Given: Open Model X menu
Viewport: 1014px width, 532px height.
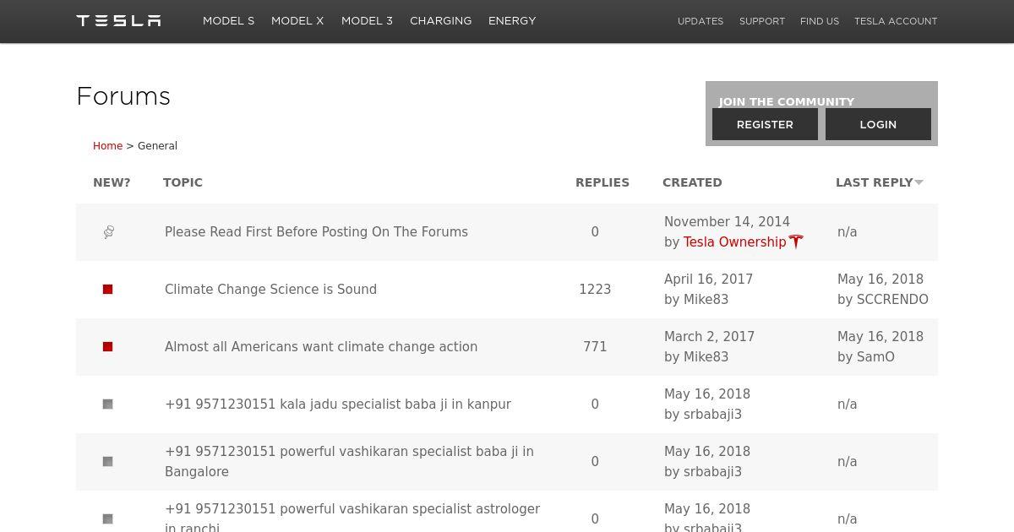Looking at the screenshot, I should coord(297,21).
